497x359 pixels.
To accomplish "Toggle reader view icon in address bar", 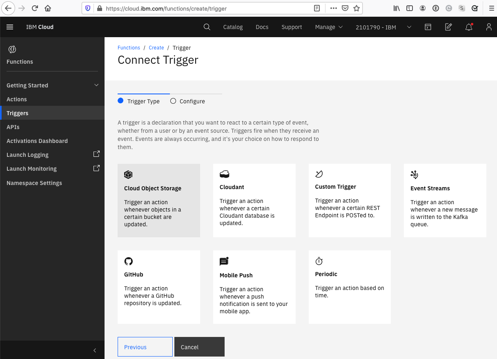I will 316,8.
